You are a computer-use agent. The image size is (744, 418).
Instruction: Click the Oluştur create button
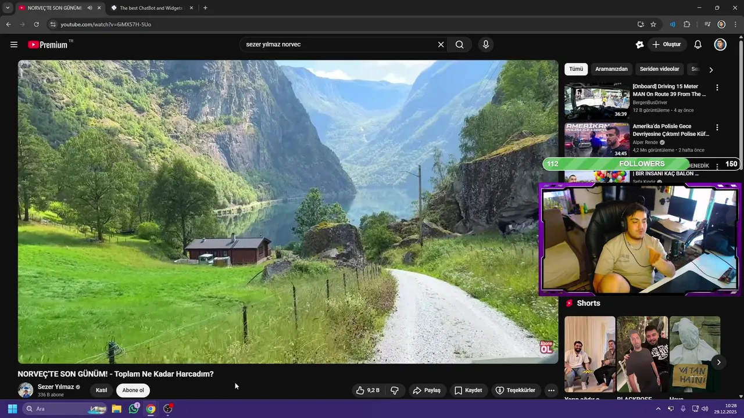pyautogui.click(x=667, y=45)
